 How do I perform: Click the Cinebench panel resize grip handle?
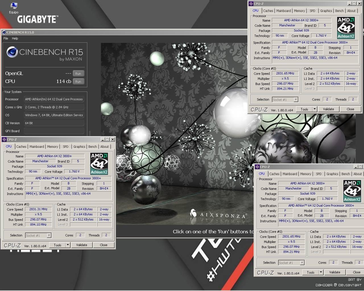point(90,133)
